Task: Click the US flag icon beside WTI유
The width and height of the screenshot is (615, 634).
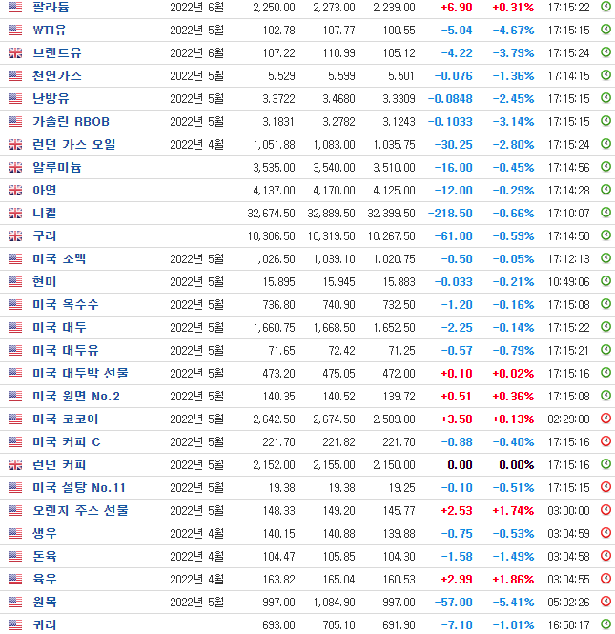Action: [15, 30]
